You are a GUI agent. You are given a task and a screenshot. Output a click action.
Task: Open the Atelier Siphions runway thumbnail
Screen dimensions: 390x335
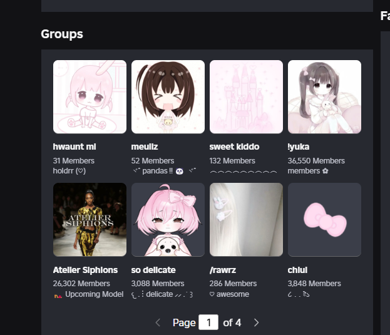click(90, 220)
